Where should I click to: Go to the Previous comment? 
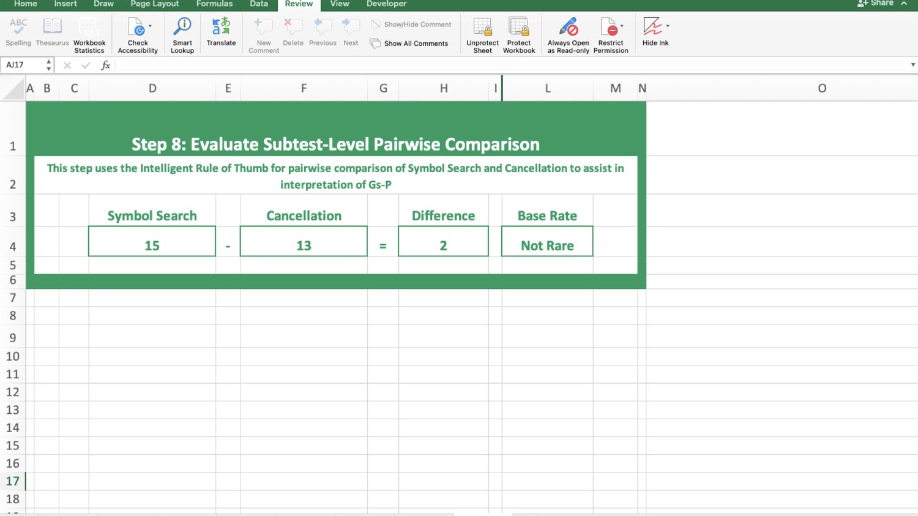[x=323, y=32]
